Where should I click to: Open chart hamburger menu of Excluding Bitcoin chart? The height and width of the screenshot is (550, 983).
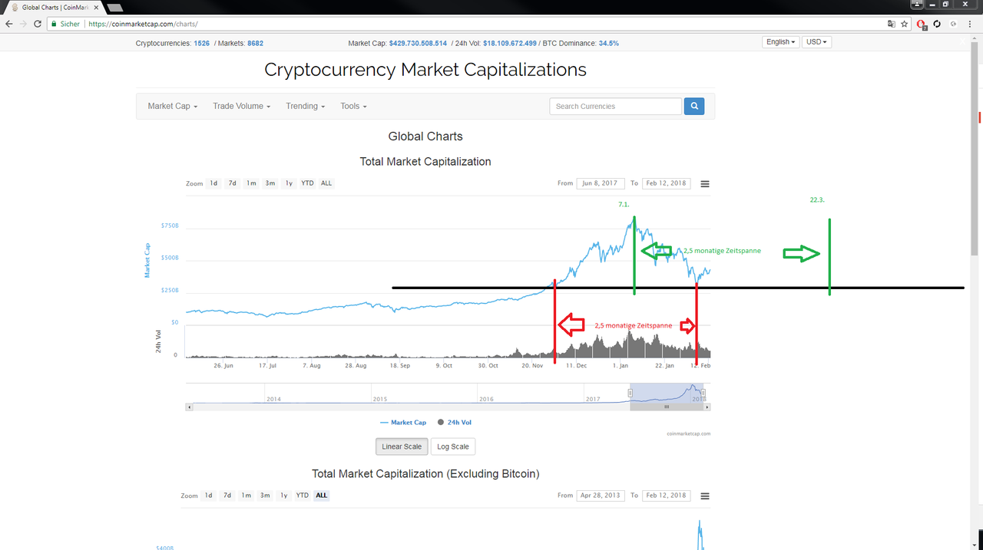[705, 496]
